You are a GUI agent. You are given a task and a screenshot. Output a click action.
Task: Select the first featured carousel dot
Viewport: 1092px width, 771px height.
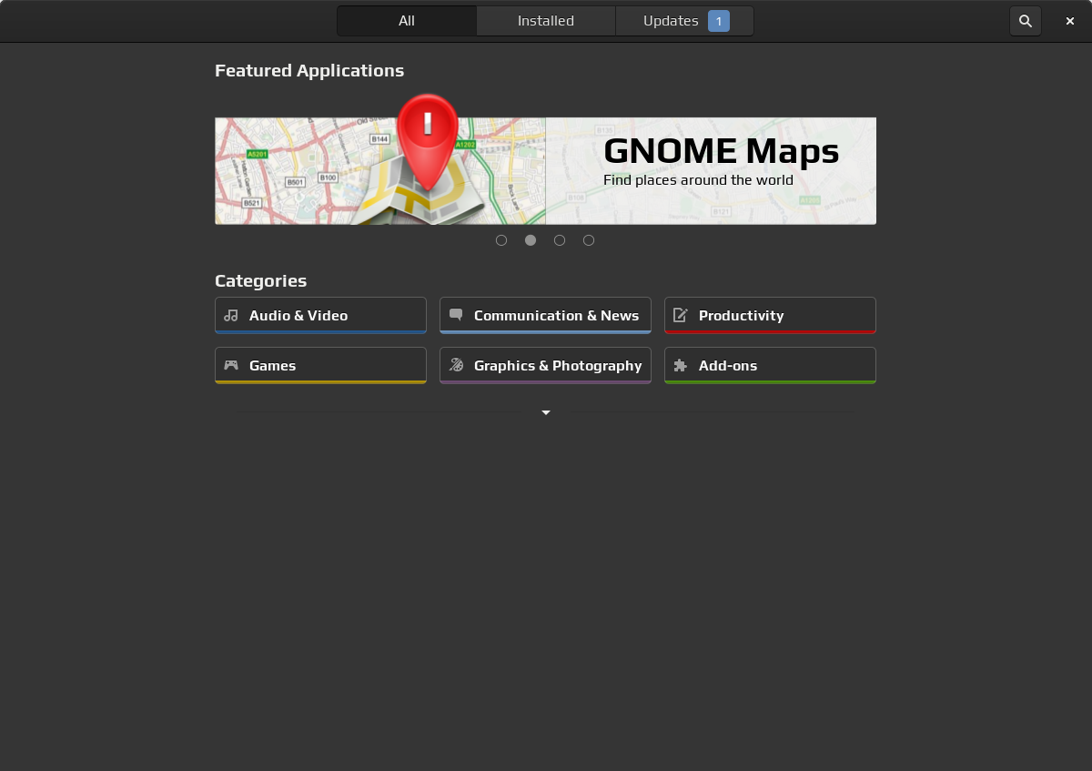tap(501, 240)
